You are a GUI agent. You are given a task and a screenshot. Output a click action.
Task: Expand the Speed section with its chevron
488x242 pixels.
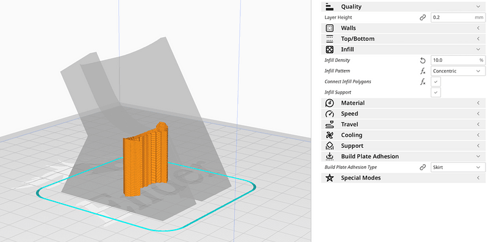tap(478, 114)
